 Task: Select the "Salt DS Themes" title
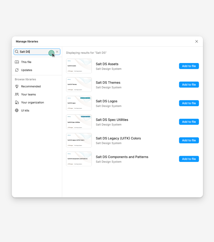(108, 83)
